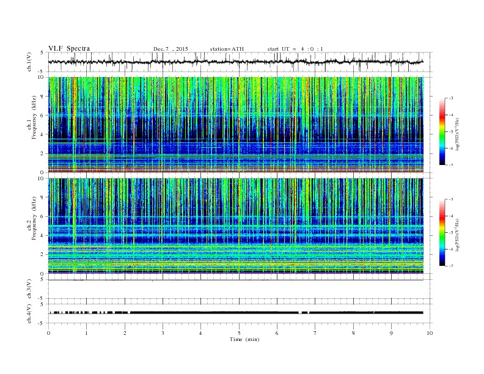Click the 'VLF Spectra' plot title
The height and width of the screenshot is (374, 484).
click(x=69, y=48)
